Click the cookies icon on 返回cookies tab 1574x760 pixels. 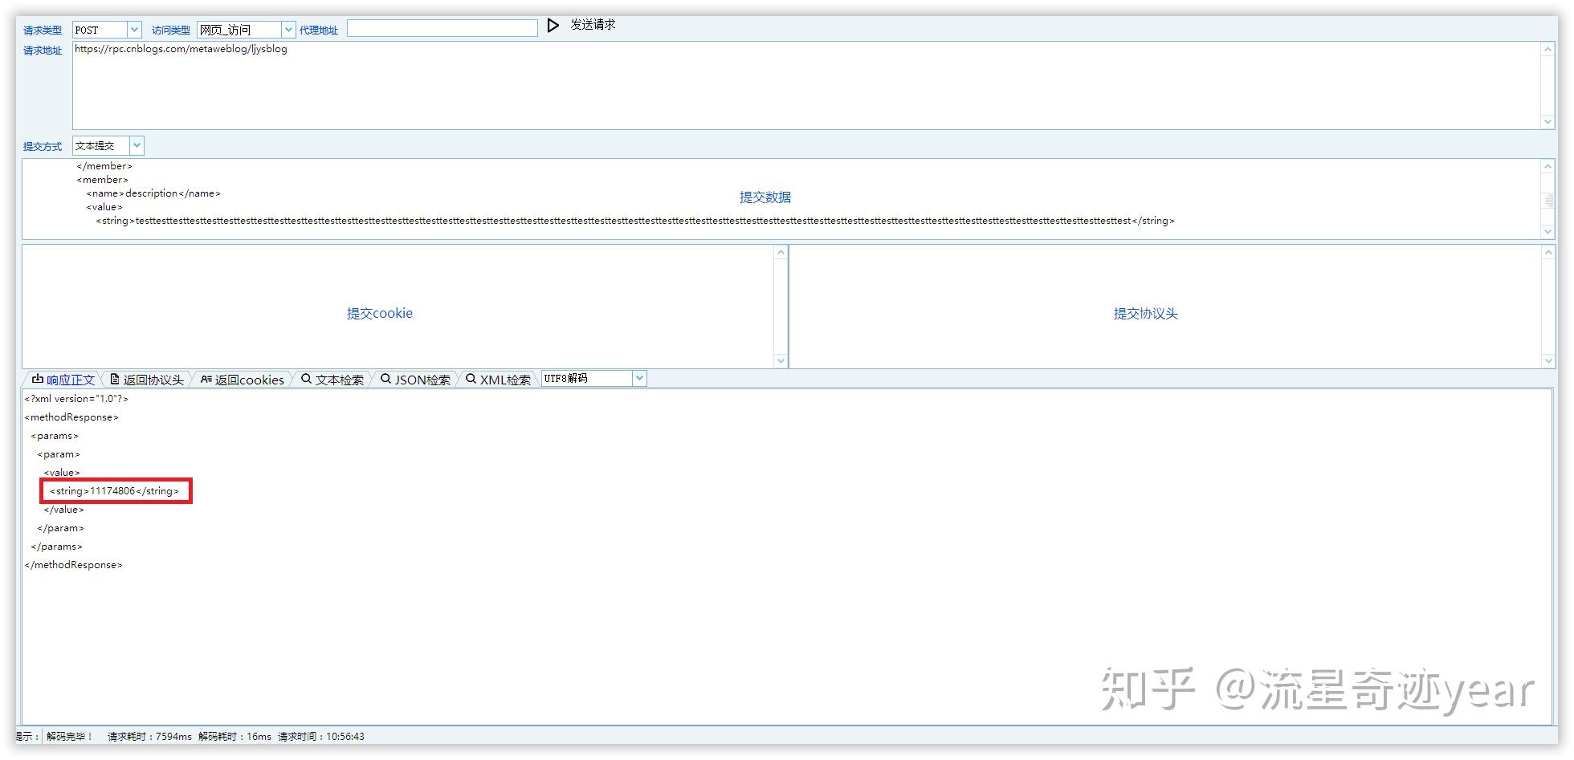[x=207, y=378]
